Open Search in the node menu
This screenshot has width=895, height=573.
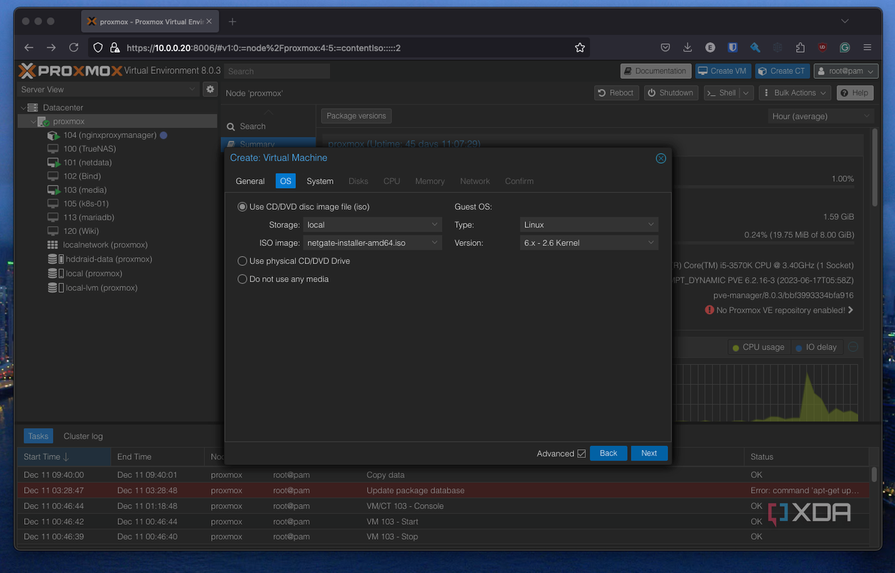pyautogui.click(x=252, y=127)
